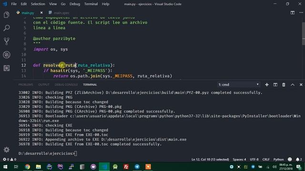305x171 pixels.
Task: Open the Windows Action Center icon
Action: 299,167
